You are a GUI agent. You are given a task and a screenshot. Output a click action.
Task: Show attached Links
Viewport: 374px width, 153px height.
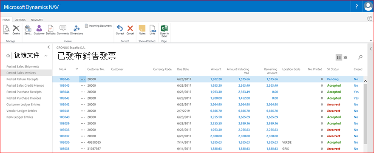(153, 30)
